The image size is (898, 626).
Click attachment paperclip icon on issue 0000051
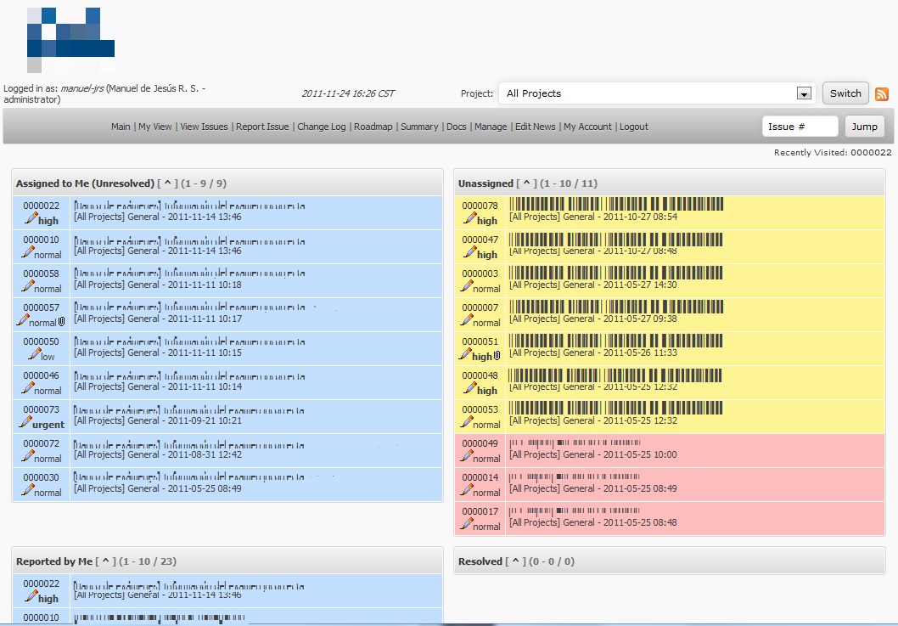(497, 356)
